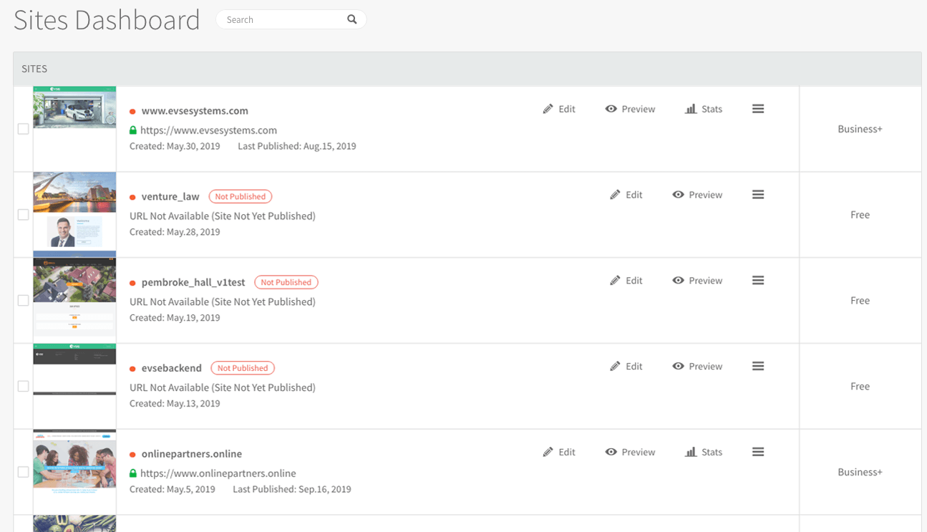Click the Sites Dashboard heading

point(107,20)
